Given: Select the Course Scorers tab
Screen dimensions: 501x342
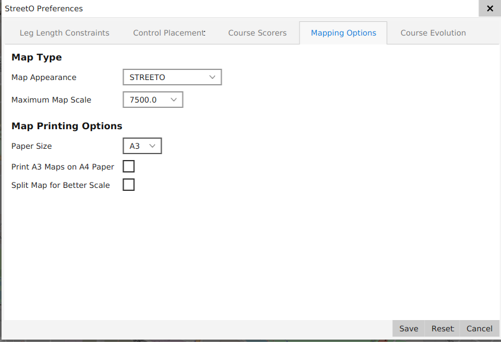Looking at the screenshot, I should (x=257, y=33).
